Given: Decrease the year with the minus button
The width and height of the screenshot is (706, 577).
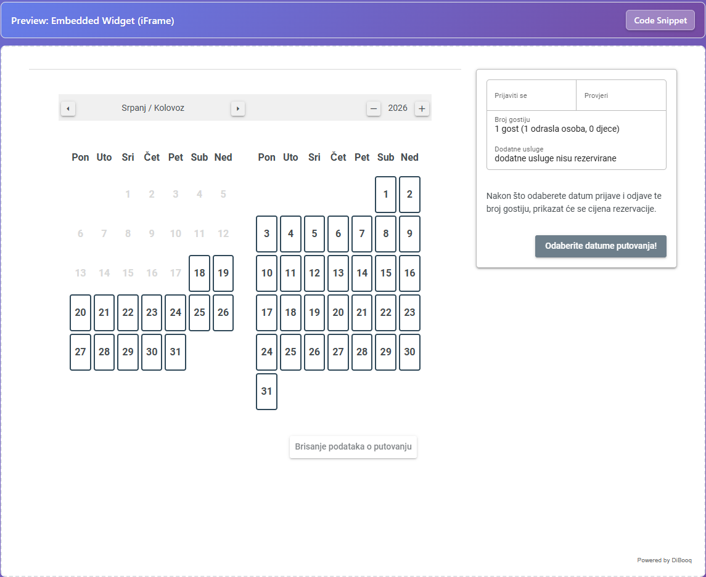Looking at the screenshot, I should coord(373,108).
